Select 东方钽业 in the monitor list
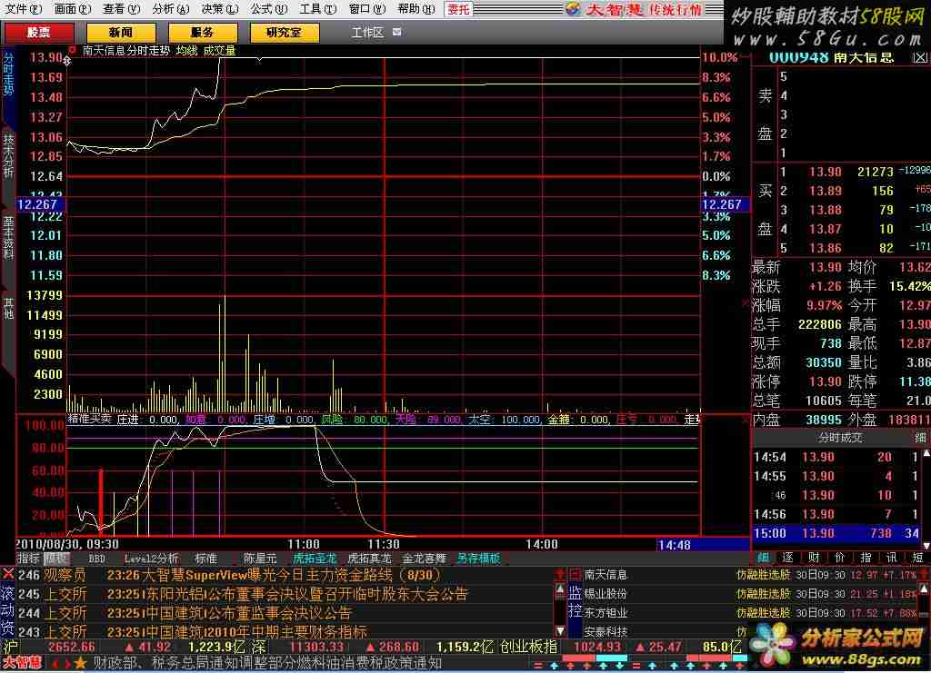The height and width of the screenshot is (673, 931). pos(605,612)
